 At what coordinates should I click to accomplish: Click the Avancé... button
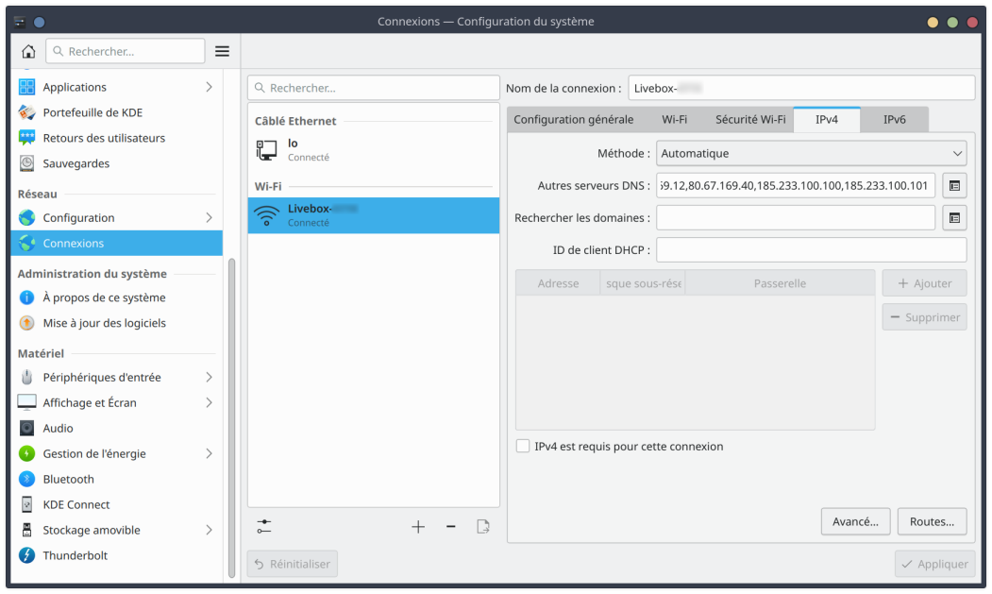(855, 521)
